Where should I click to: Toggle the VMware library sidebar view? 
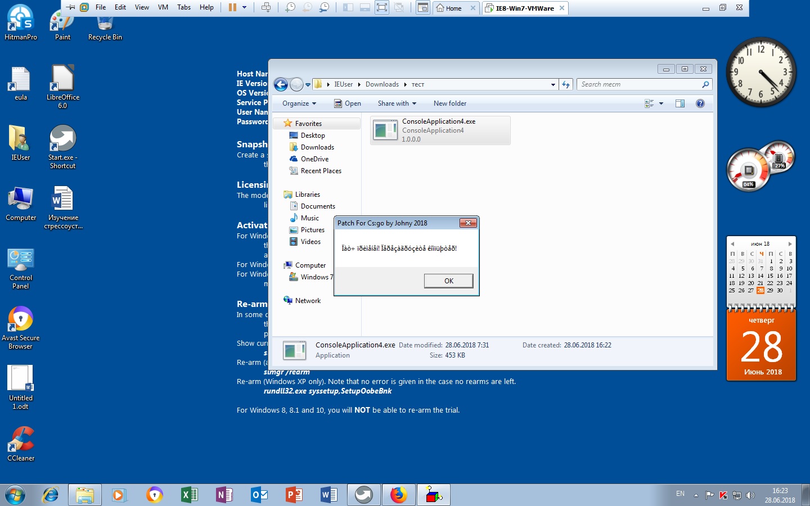(348, 7)
